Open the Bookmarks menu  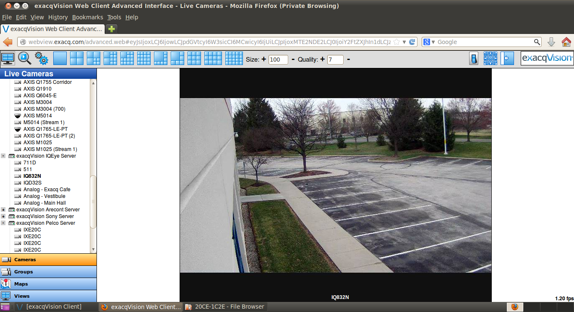(87, 17)
